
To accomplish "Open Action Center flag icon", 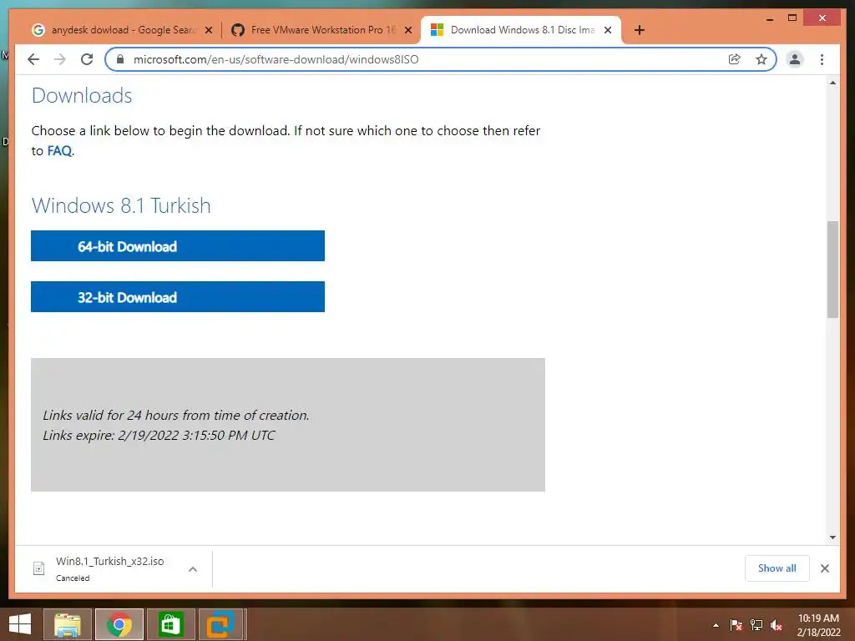I will [x=736, y=625].
